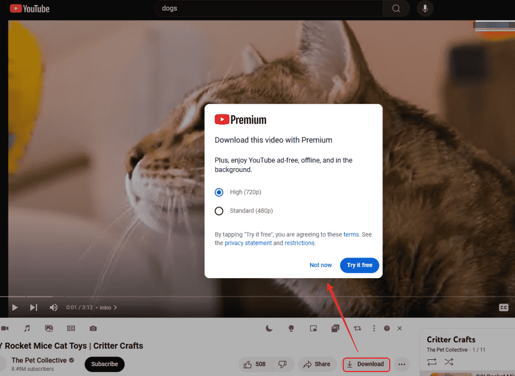
Task: Dismiss dialog with Not now
Action: coord(320,265)
